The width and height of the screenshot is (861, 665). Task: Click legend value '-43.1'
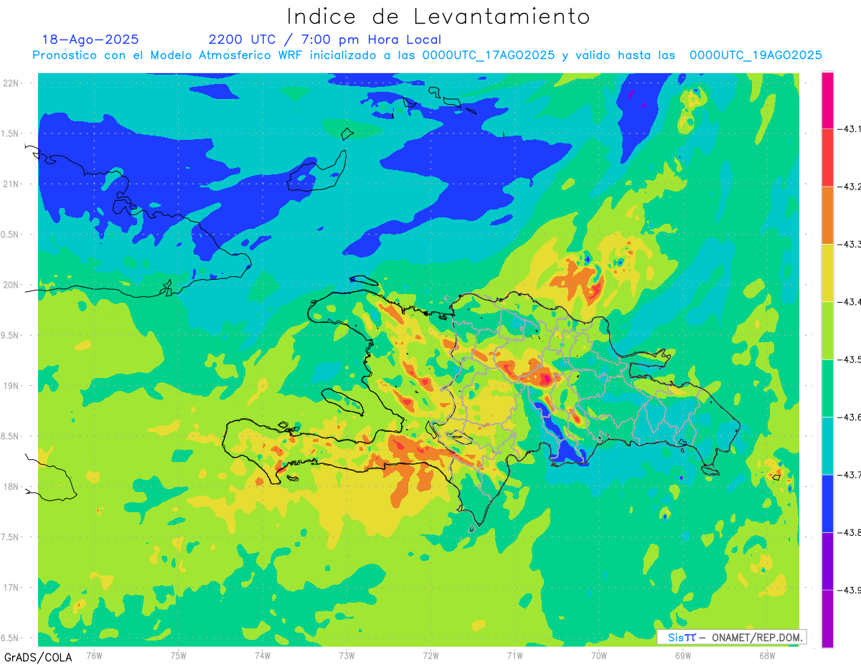pyautogui.click(x=850, y=129)
